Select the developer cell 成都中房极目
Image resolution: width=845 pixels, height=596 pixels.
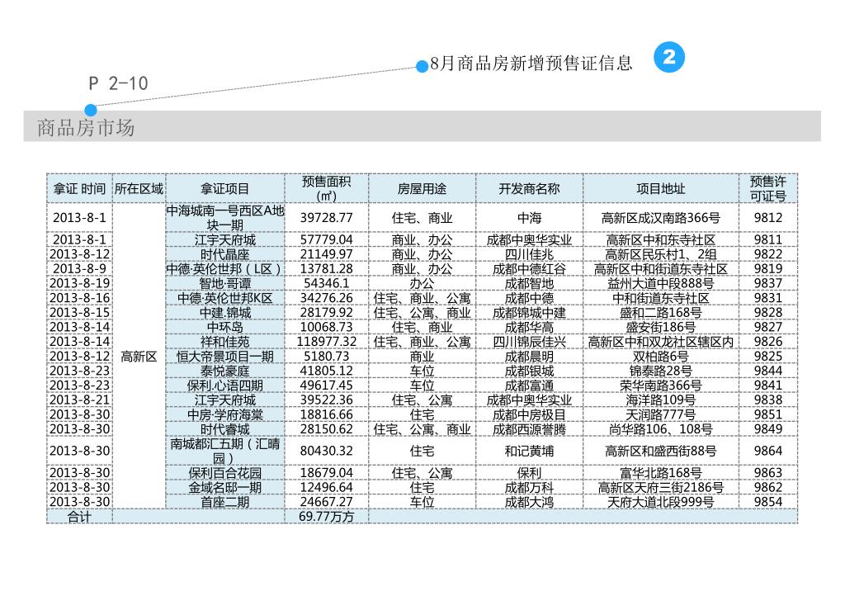[x=529, y=414]
